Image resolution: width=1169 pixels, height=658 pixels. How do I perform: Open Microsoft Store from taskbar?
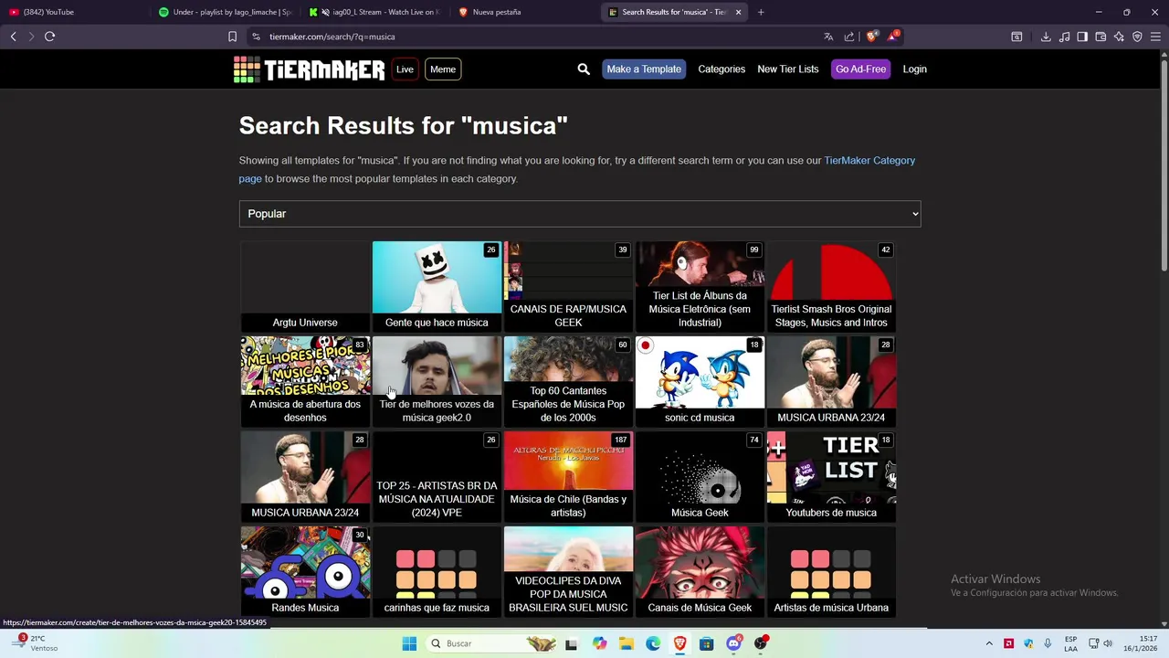[706, 643]
